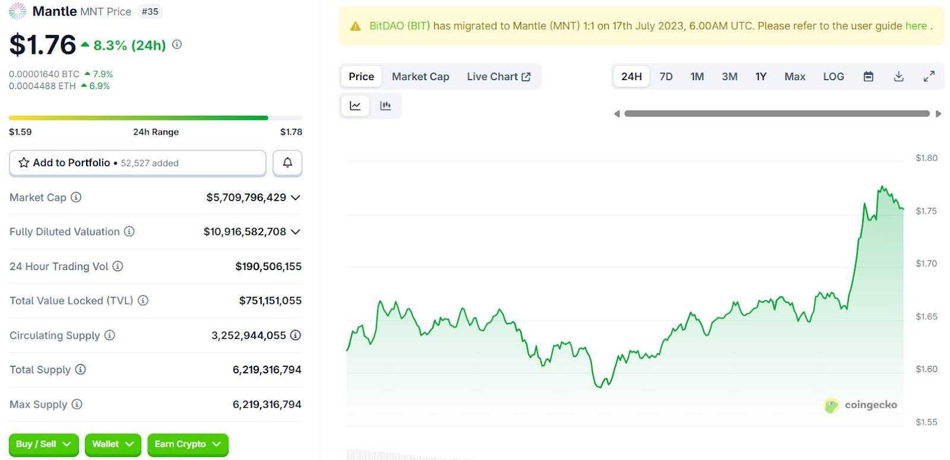This screenshot has width=950, height=460.
Task: Select the 7D time range
Action: point(666,77)
